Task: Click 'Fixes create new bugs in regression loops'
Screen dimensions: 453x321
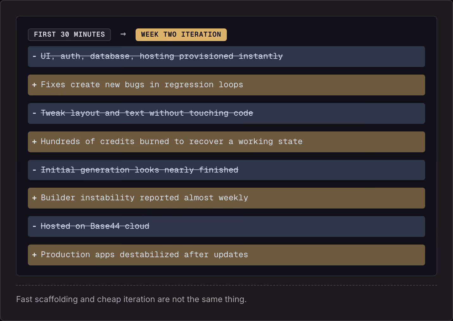Action: pyautogui.click(x=227, y=85)
